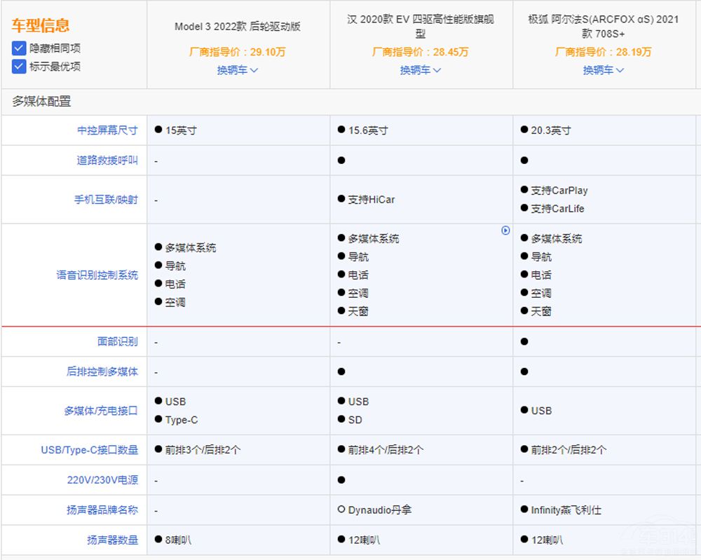Click the 220V/230V电源 row label
Viewport: 701px width, 560px height.
(x=102, y=480)
